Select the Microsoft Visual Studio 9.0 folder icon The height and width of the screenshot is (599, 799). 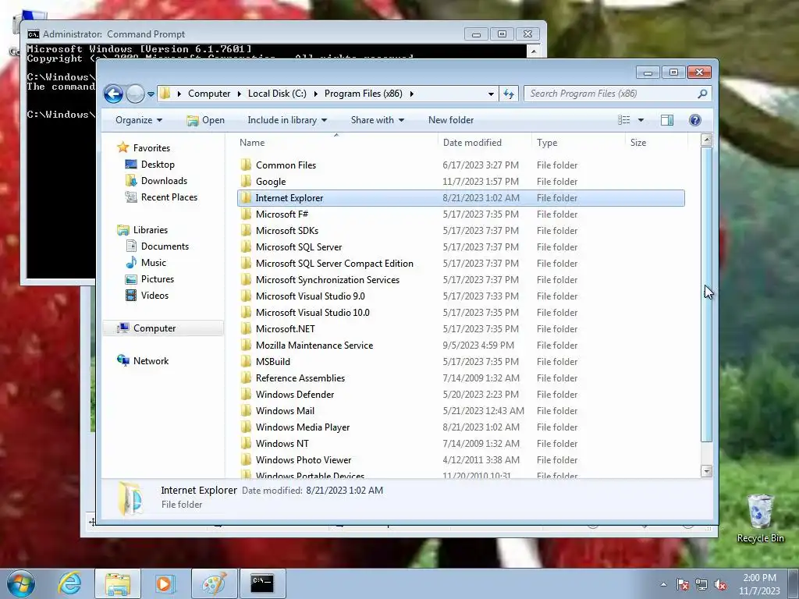pos(246,296)
